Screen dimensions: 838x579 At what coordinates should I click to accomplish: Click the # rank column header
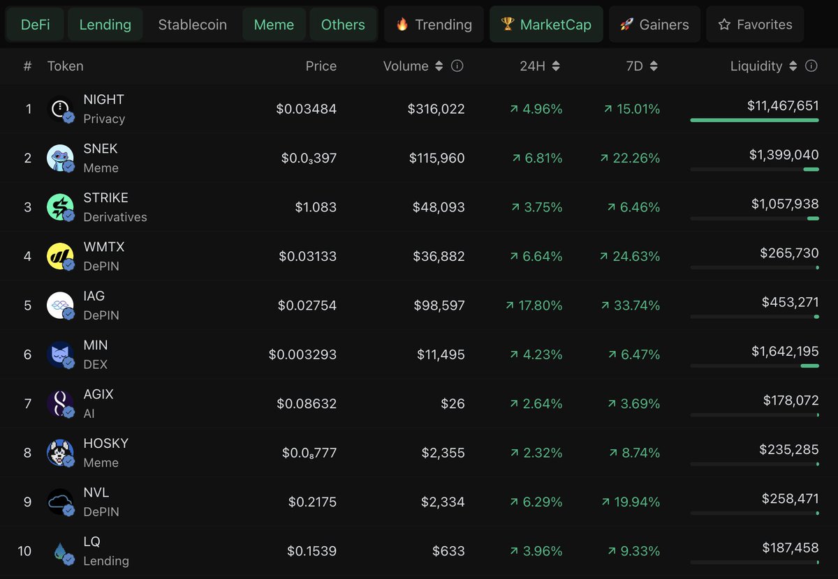point(27,66)
